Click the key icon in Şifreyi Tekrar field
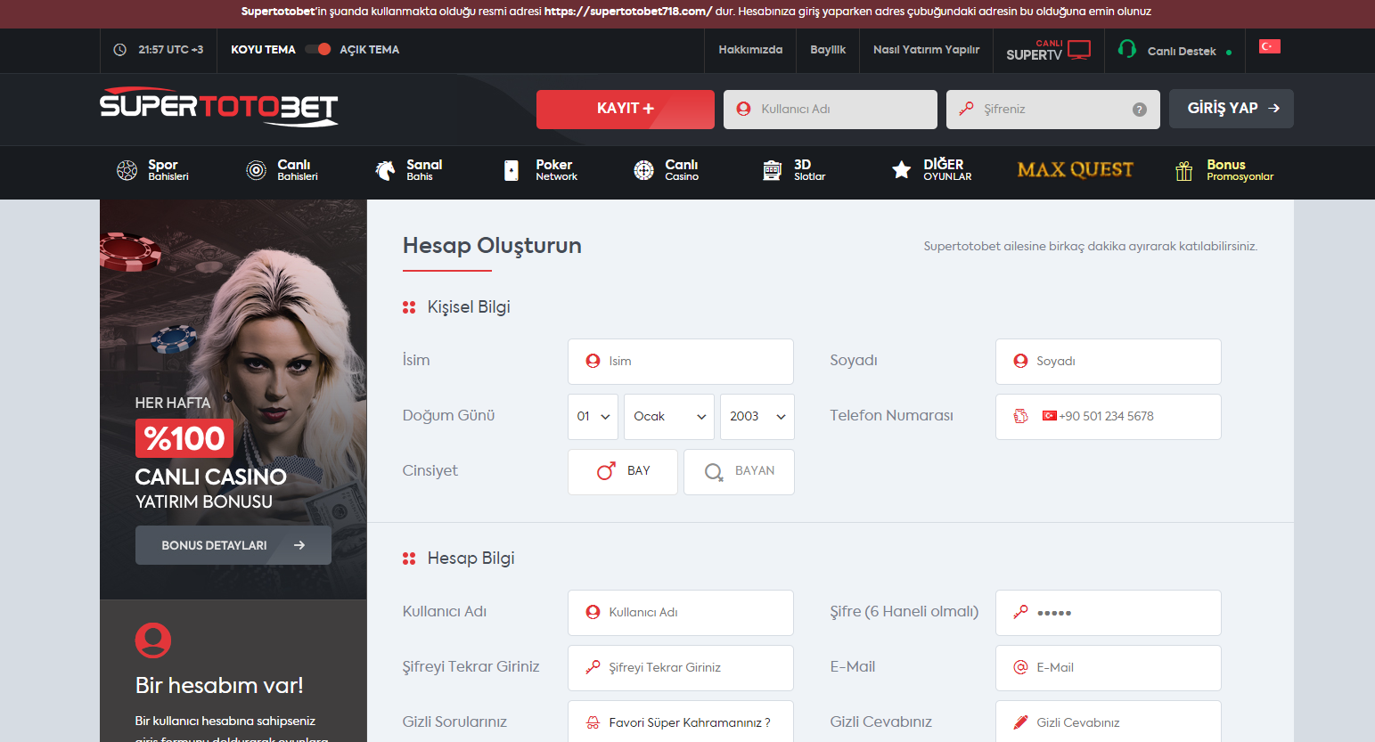Viewport: 1375px width, 742px height. click(593, 667)
